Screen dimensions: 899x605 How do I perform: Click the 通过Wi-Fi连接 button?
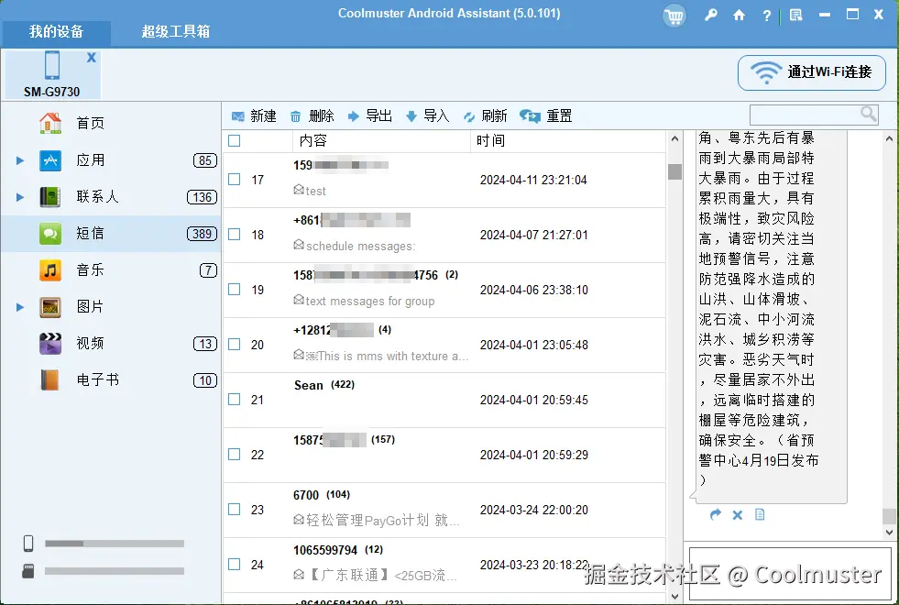coord(811,72)
